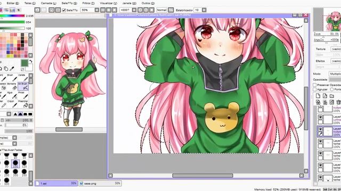Select the Brush tool
The image size is (341, 191).
13,78
